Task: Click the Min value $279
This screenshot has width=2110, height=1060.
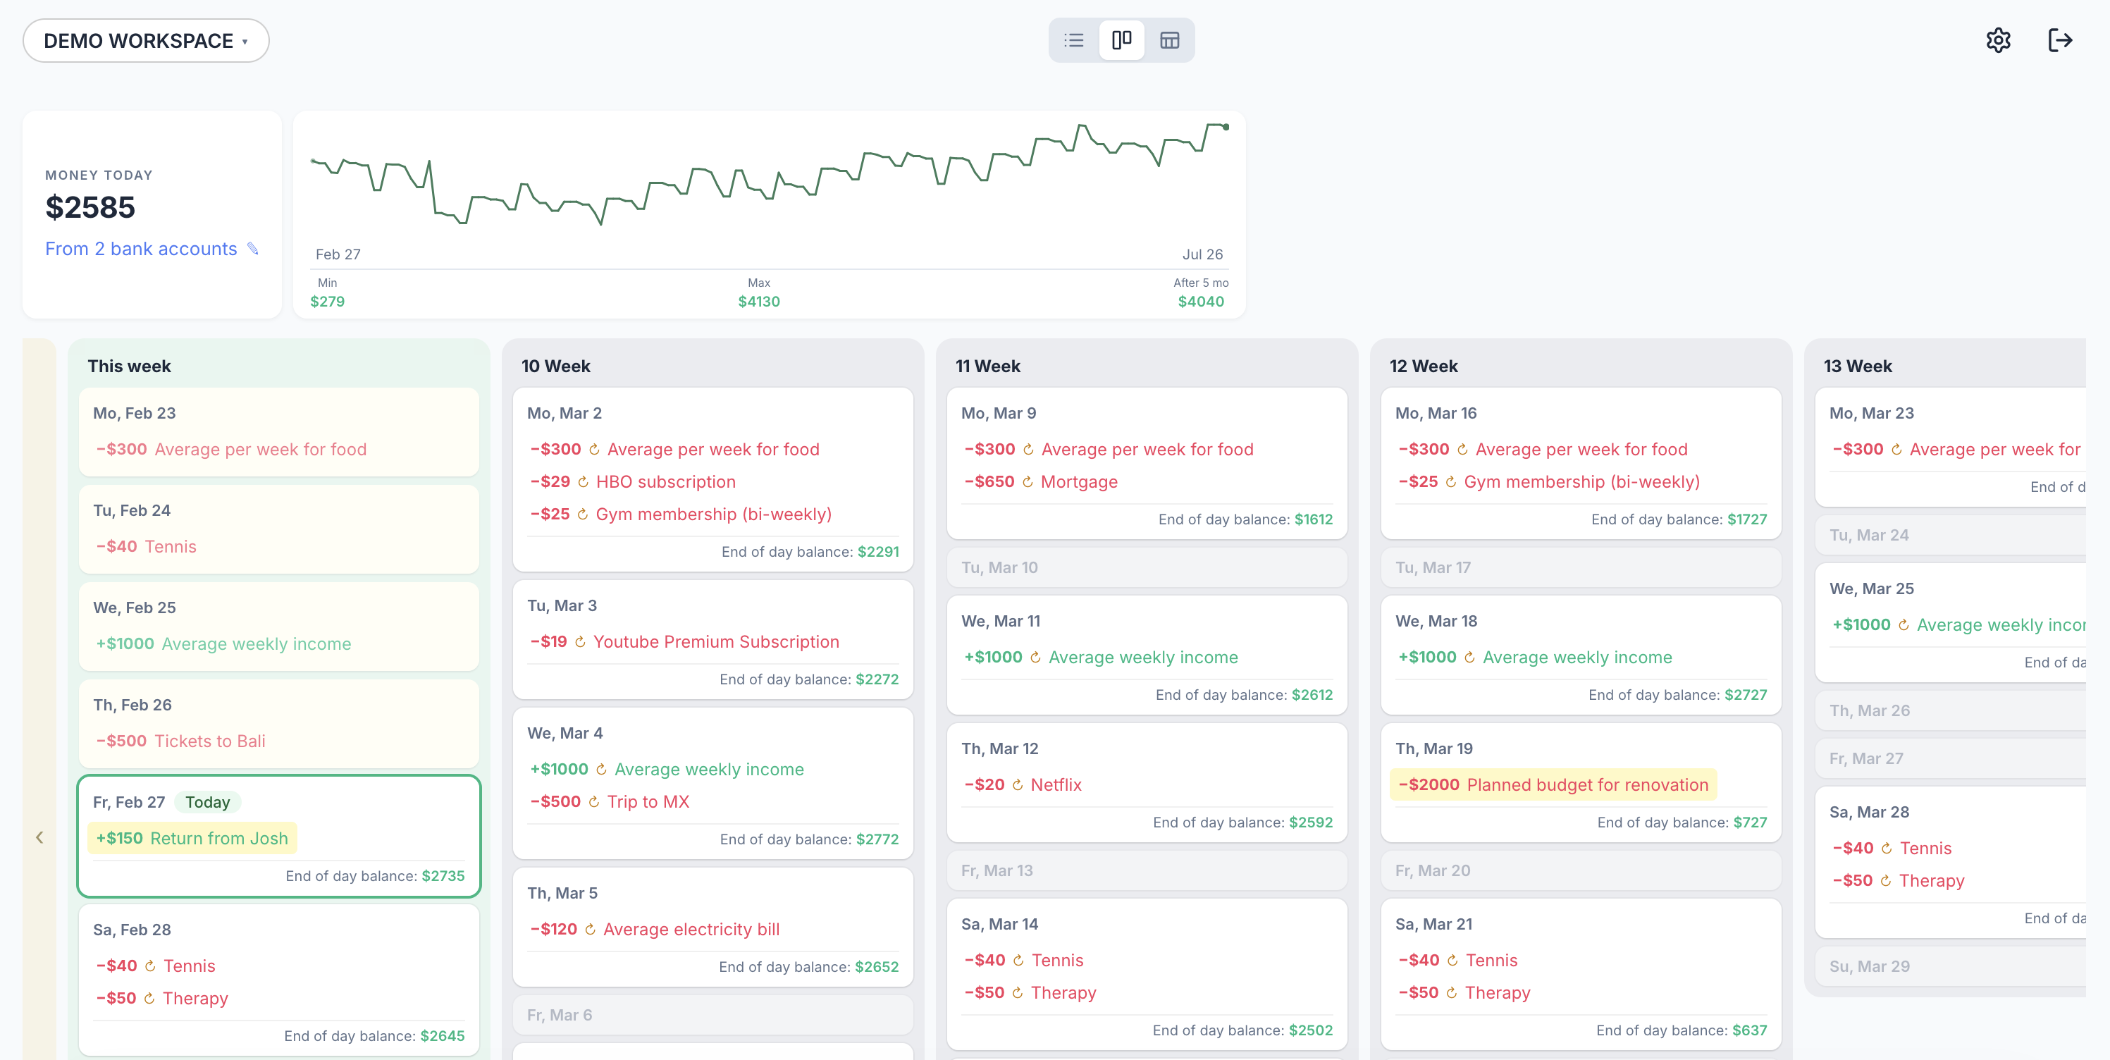Action: pos(328,302)
